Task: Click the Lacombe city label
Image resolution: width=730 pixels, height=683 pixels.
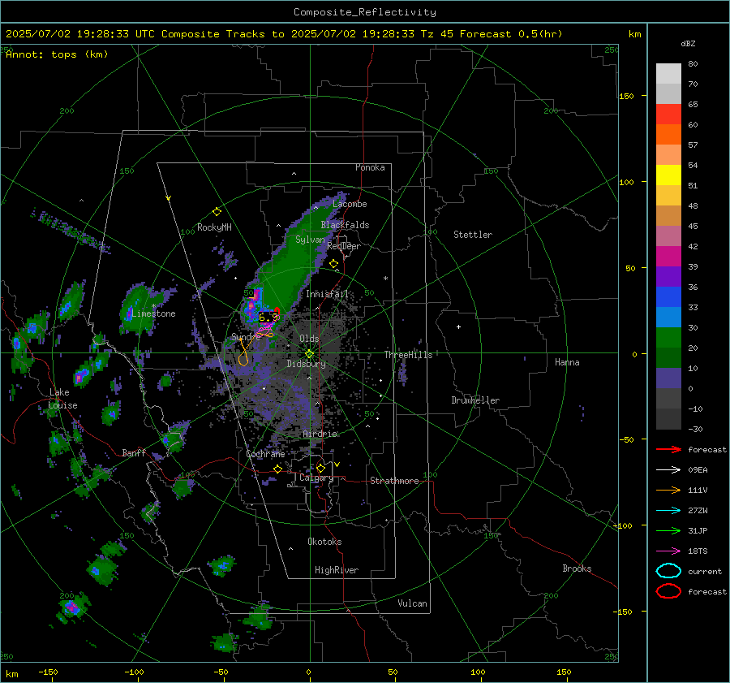Action: click(x=350, y=204)
